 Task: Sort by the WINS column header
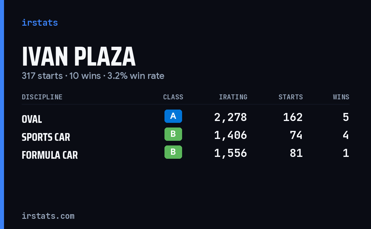[341, 97]
